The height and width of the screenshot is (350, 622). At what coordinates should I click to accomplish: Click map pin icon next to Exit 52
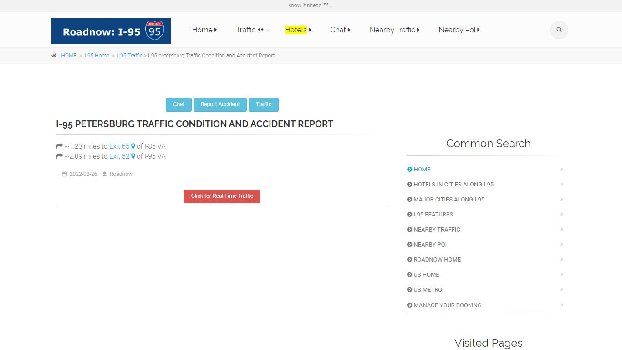[133, 156]
